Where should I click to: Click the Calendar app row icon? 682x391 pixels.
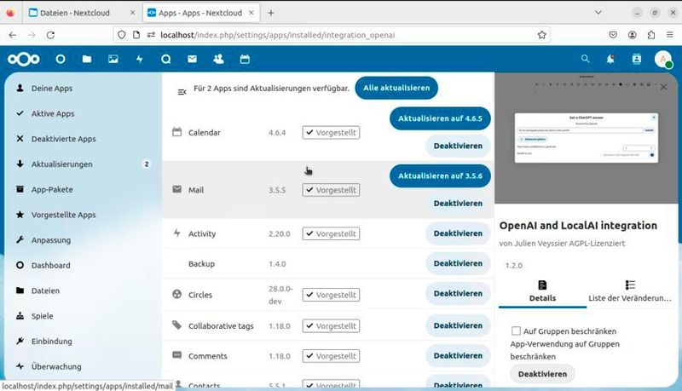(x=177, y=132)
